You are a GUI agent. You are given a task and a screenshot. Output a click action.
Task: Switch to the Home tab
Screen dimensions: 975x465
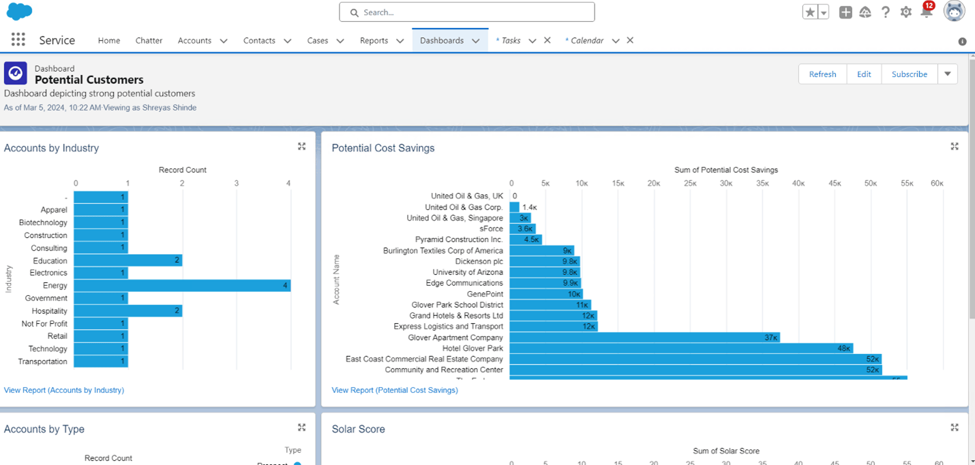coord(109,41)
